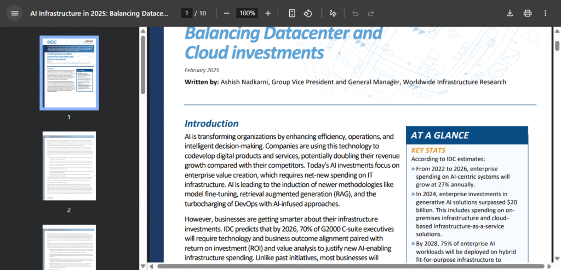Viewport: 561px width, 270px height.
Task: Click the zoom in plus icon
Action: tap(268, 13)
